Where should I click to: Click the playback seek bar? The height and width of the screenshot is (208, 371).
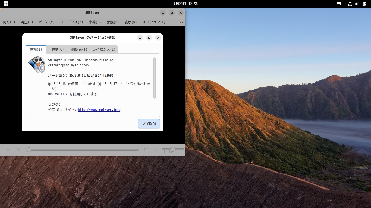tap(81, 149)
